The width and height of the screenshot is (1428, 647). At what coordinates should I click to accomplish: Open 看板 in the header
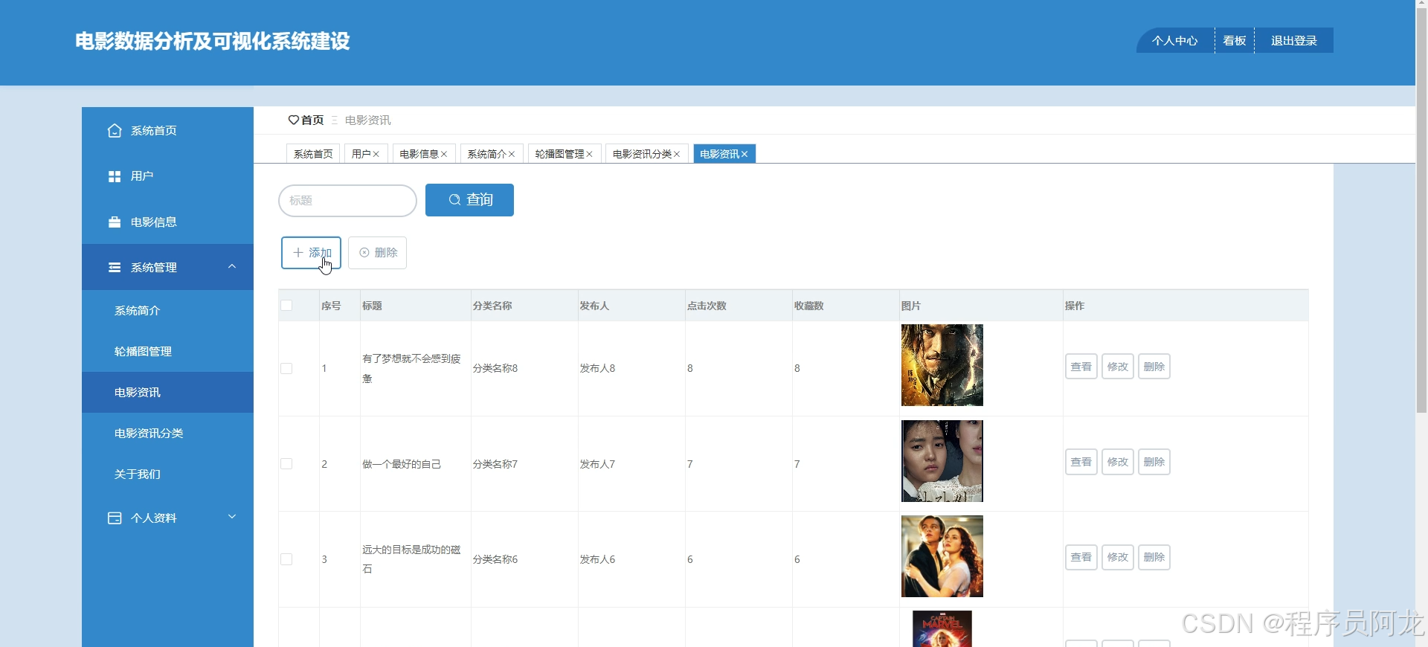click(x=1235, y=41)
